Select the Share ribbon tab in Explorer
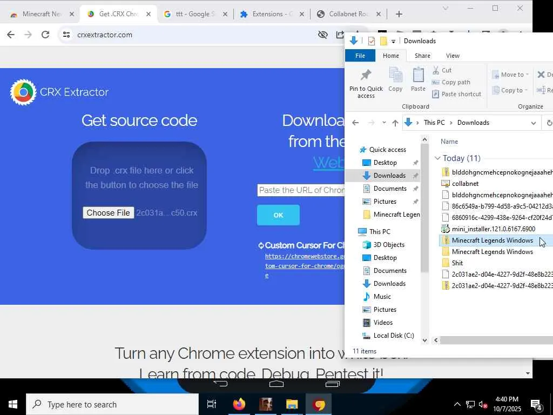 click(x=422, y=56)
